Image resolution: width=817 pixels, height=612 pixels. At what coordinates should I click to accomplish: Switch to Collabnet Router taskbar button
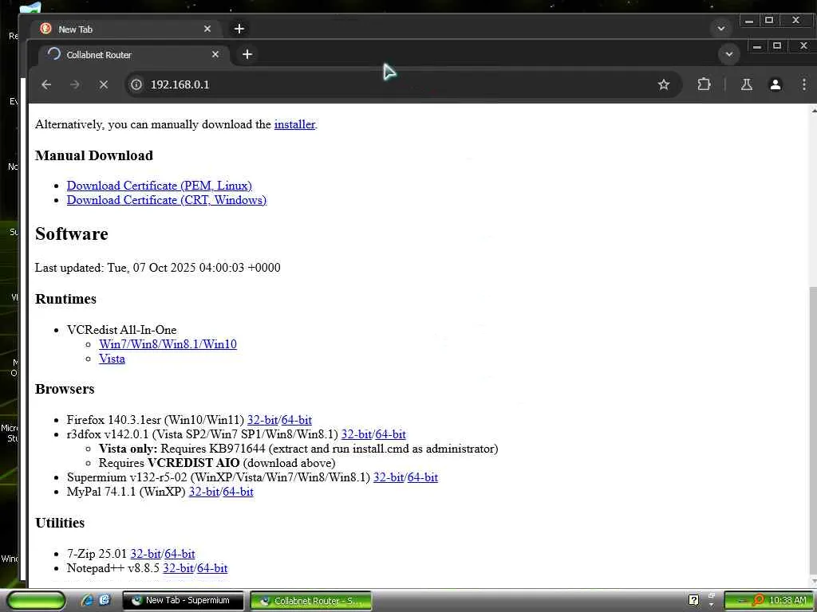pos(311,601)
